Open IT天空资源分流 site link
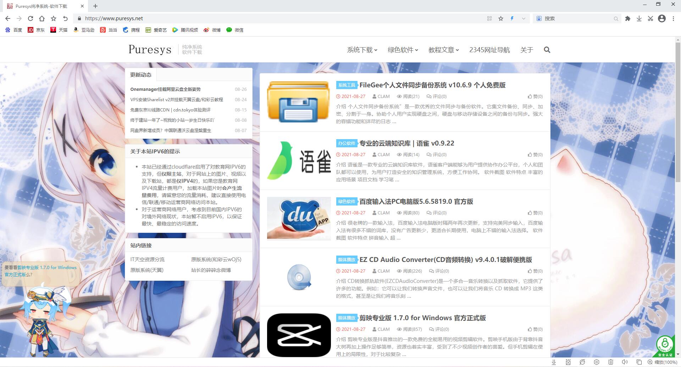 pyautogui.click(x=147, y=259)
